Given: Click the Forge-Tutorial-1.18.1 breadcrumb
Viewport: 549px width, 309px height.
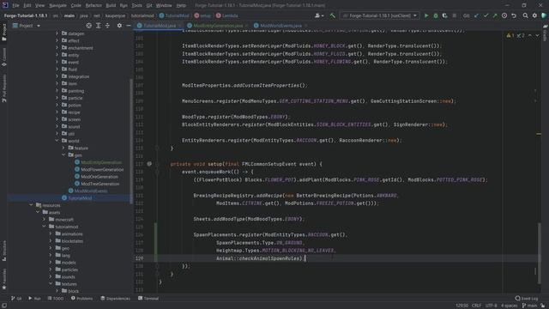Looking at the screenshot, I should point(26,15).
